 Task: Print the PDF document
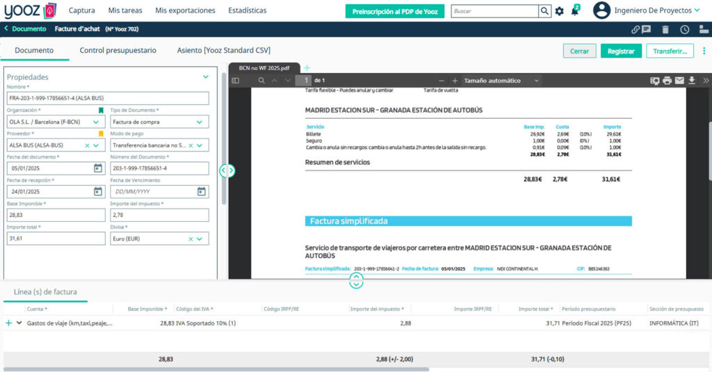point(667,81)
